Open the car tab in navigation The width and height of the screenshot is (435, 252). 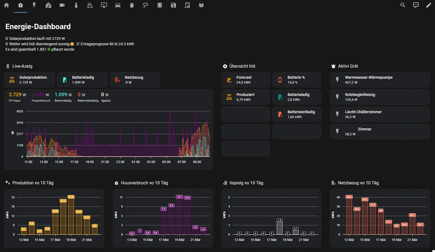(118, 5)
